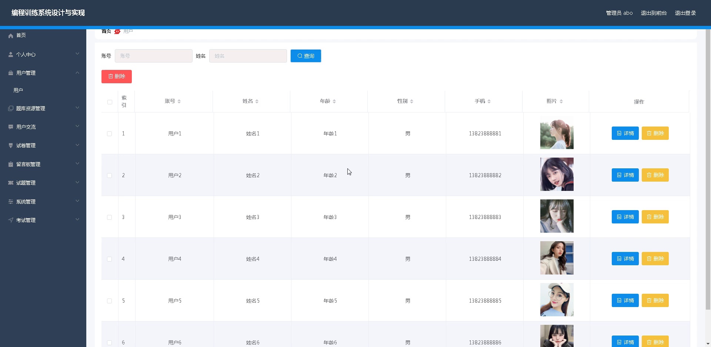The height and width of the screenshot is (347, 711).
Task: Sort the 年龄 column using its sort arrows
Action: [x=334, y=101]
